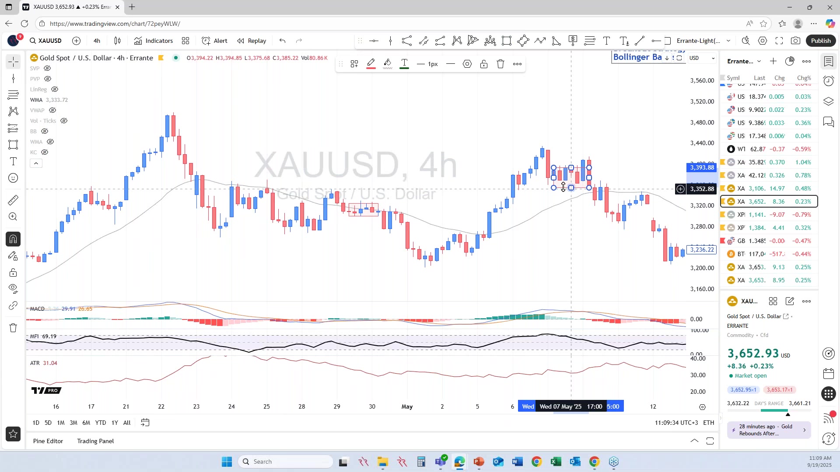
Task: Open chart settings gear in top bar
Action: (763, 41)
